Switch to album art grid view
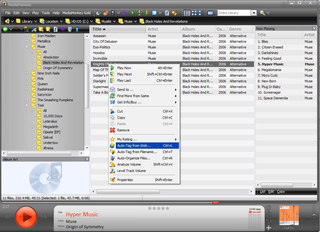Screen dimensions: 320x232 pyautogui.click(x=194, y=13)
